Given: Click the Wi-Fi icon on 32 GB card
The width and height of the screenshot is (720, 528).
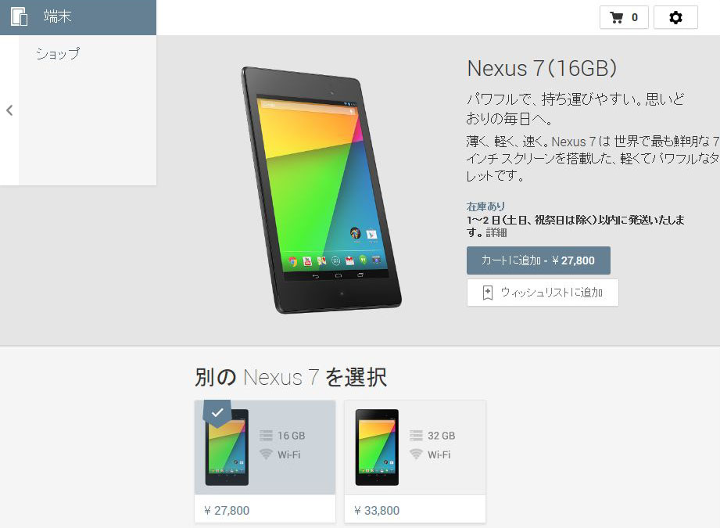Looking at the screenshot, I should tap(416, 454).
